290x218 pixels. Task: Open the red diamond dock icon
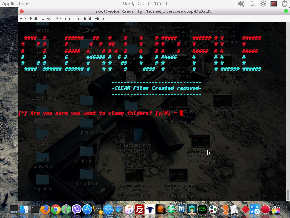pos(246,209)
